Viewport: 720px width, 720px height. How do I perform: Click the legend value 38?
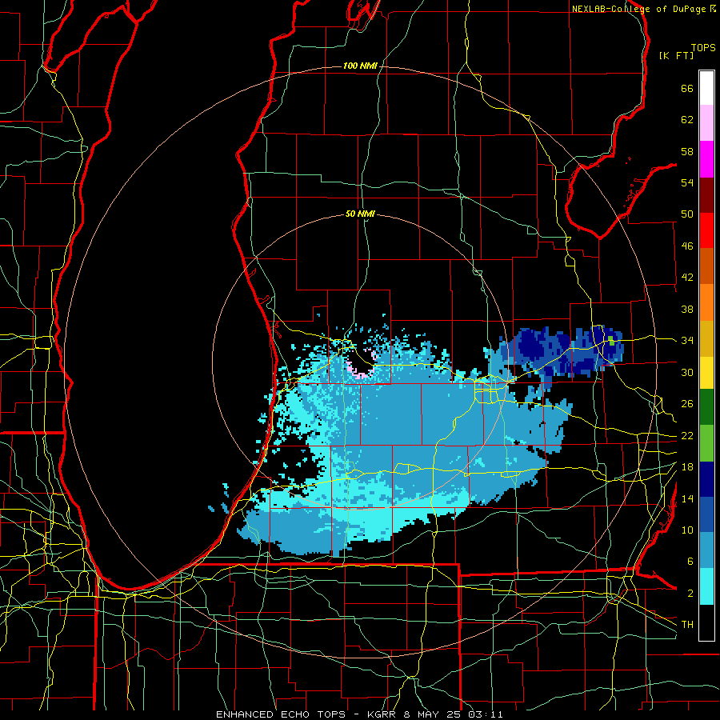click(x=687, y=309)
